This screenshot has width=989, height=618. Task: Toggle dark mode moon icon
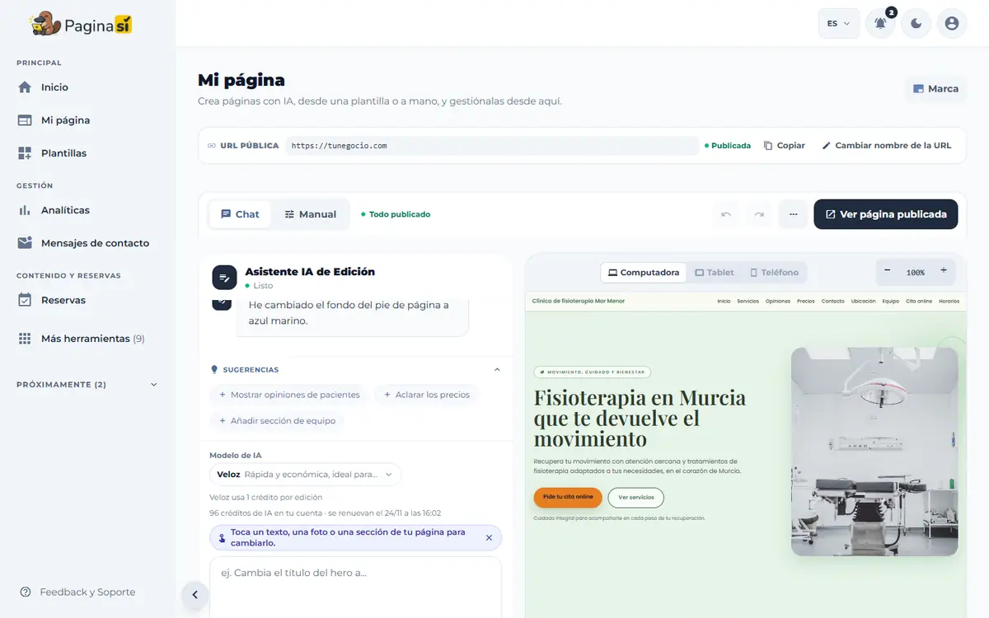click(x=916, y=24)
